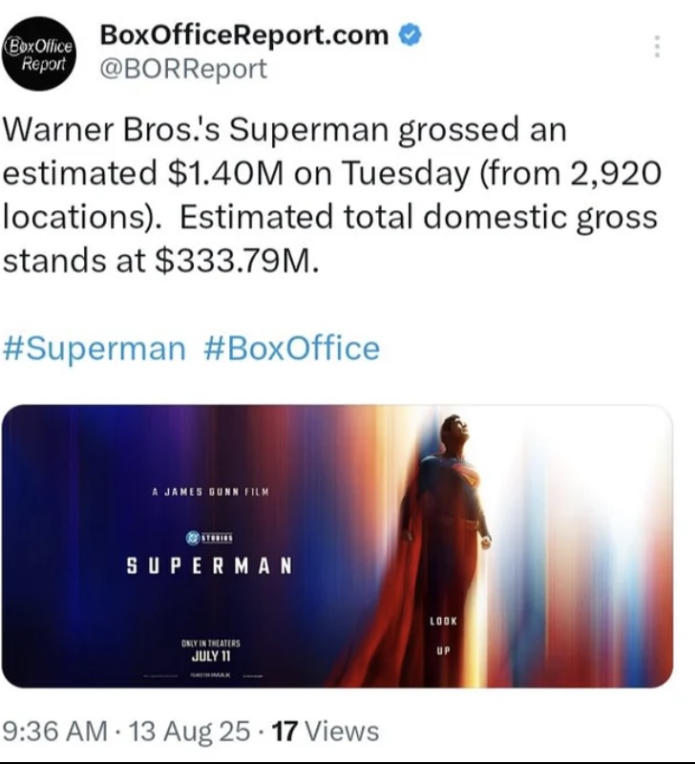695x764 pixels.
Task: Open the 17 Views count
Action: pos(326,731)
